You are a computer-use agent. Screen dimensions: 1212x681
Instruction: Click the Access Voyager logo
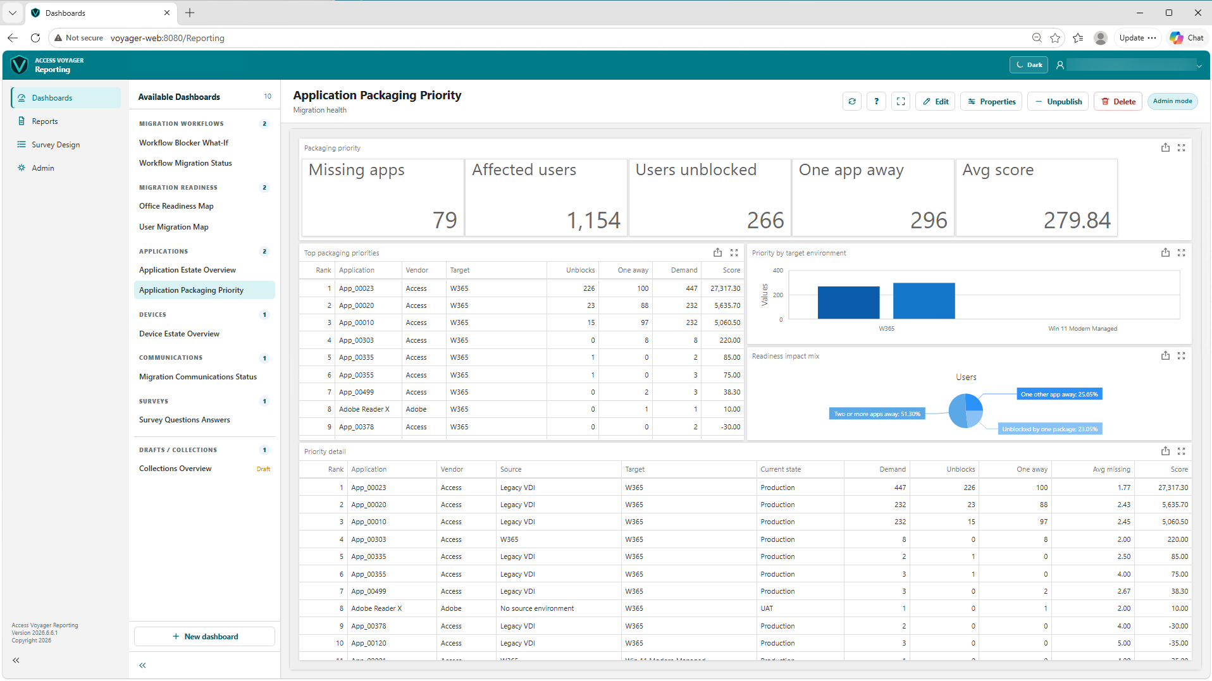20,64
